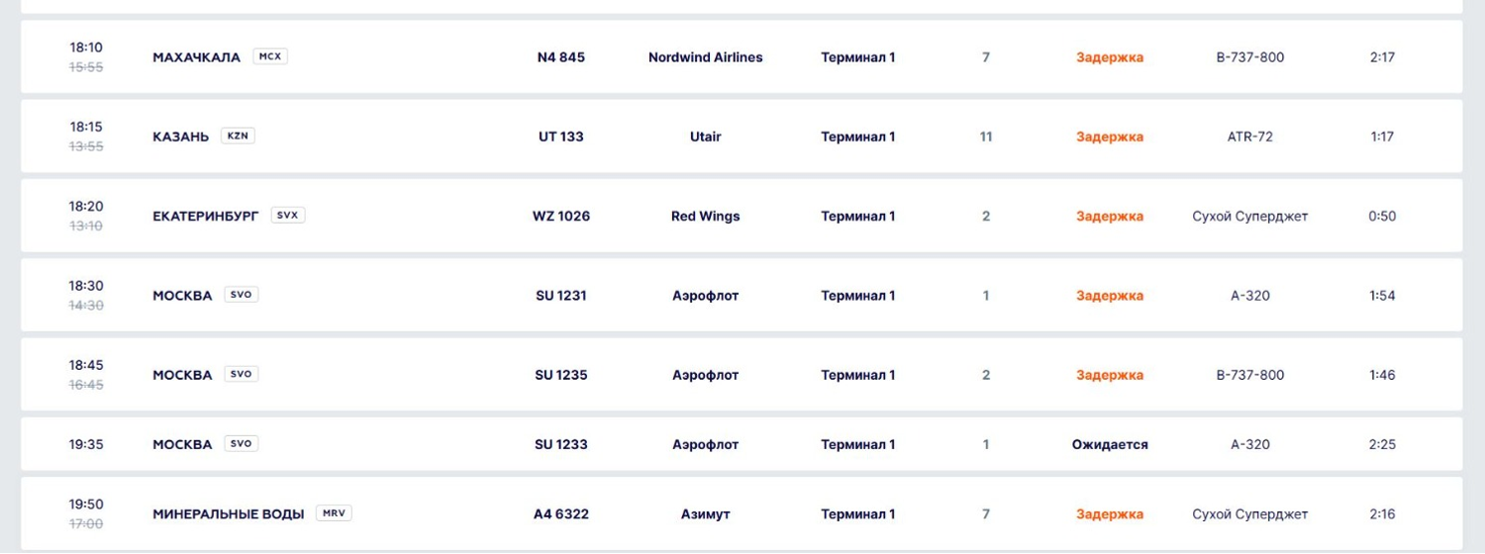Click the Ожидается status for SU 1233
Viewport: 1485px width, 554px height.
pyautogui.click(x=1110, y=445)
